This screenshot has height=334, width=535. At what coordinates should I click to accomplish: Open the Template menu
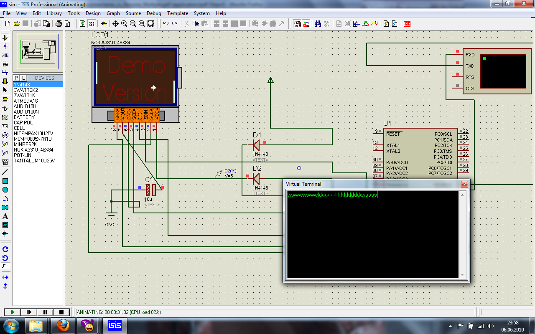click(178, 13)
